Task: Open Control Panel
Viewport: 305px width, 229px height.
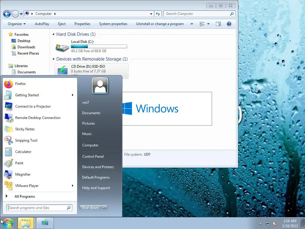Action: [93, 157]
